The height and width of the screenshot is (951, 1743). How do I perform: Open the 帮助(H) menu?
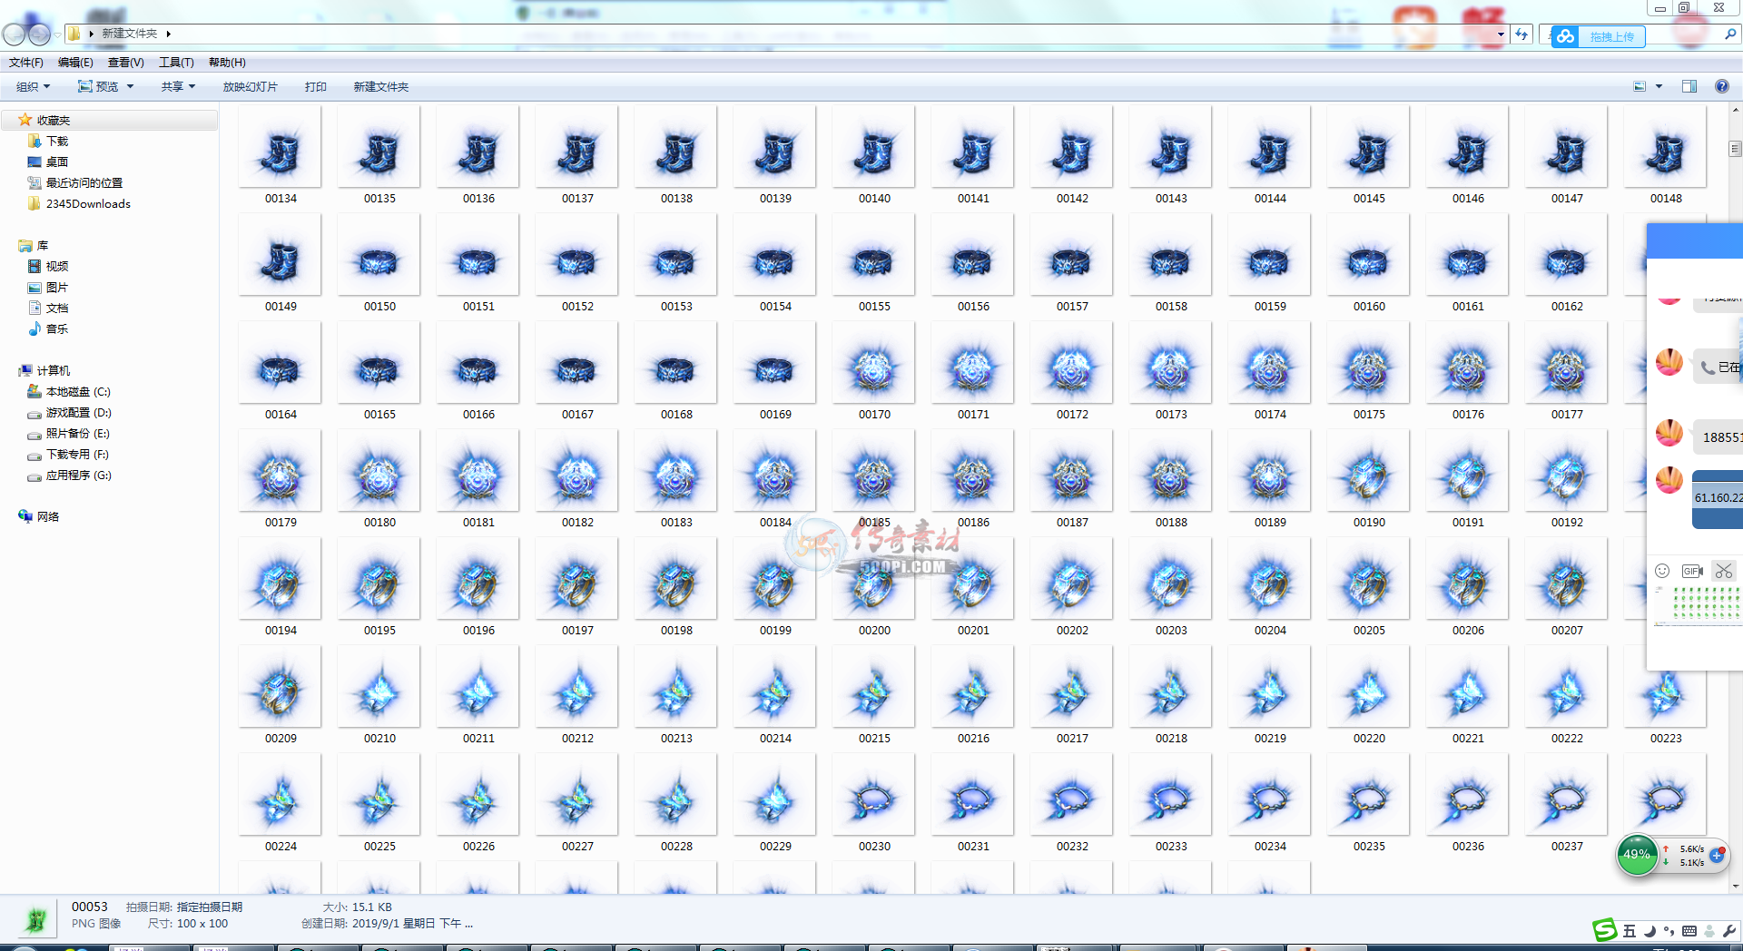[x=227, y=63]
